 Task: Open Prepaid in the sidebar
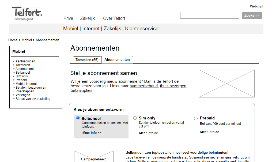pyautogui.click(x=21, y=80)
